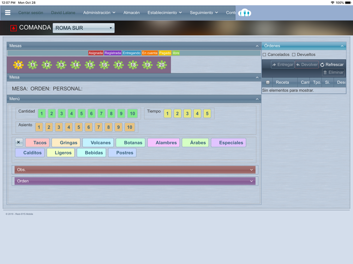Open the Especiales category
The image size is (353, 264).
(x=228, y=143)
